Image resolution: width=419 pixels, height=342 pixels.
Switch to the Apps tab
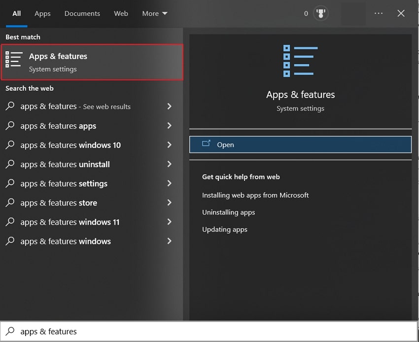42,14
